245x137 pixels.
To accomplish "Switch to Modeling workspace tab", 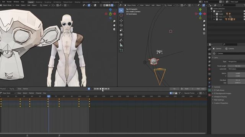I will click(x=39, y=2).
